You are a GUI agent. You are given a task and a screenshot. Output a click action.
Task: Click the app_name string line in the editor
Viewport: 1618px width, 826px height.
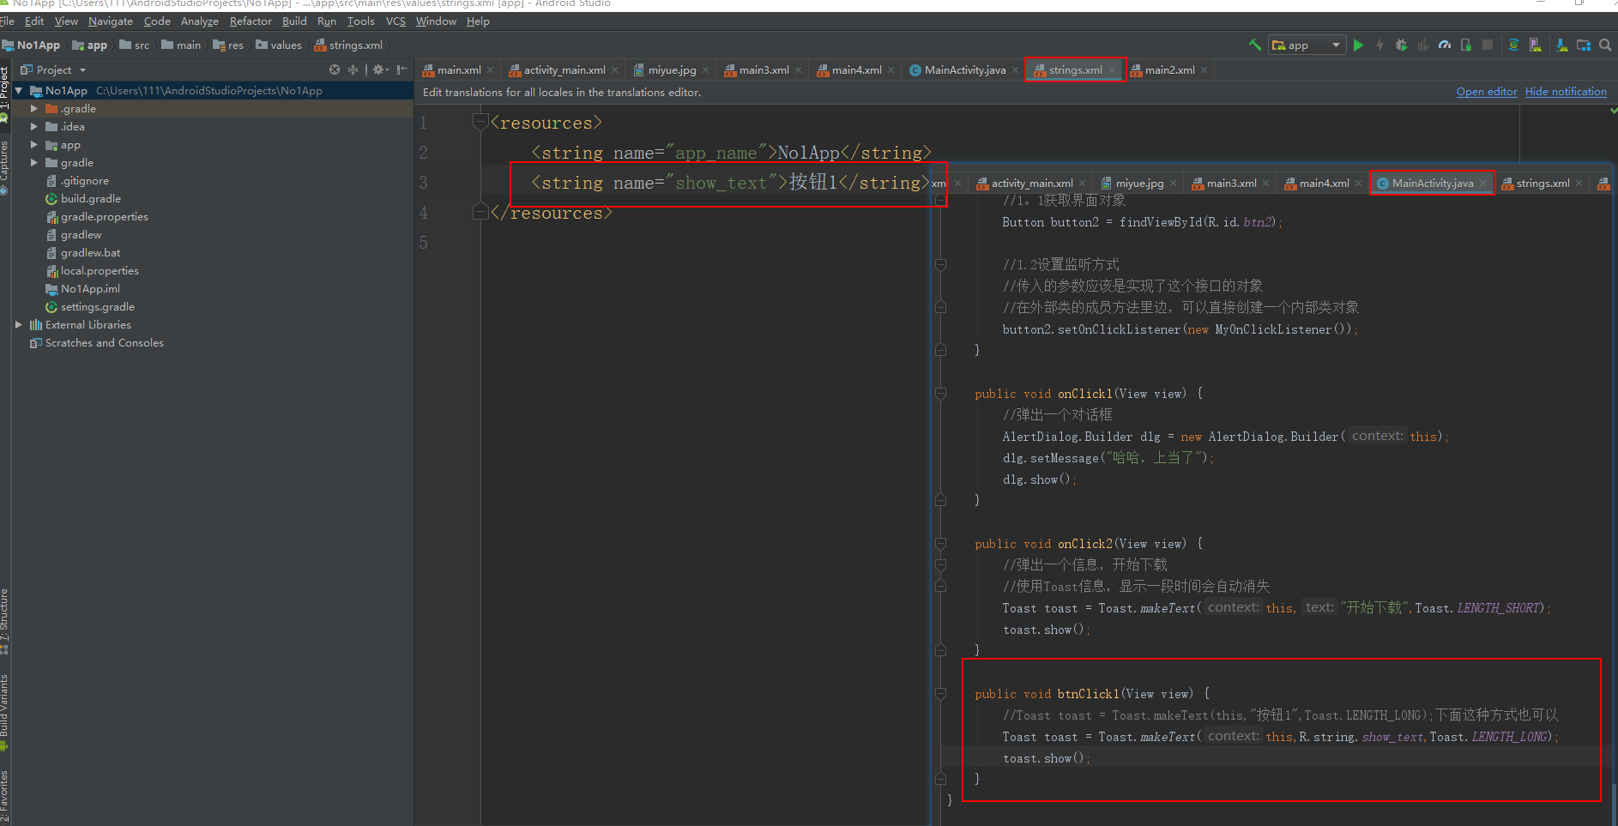(731, 153)
